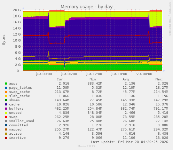173x150 pixels.
Task: Click the 'vie 00:00' x-axis label
Action: point(144,74)
